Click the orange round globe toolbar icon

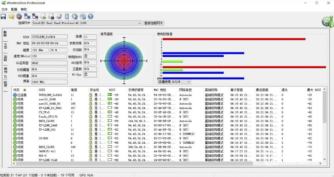(19, 16)
